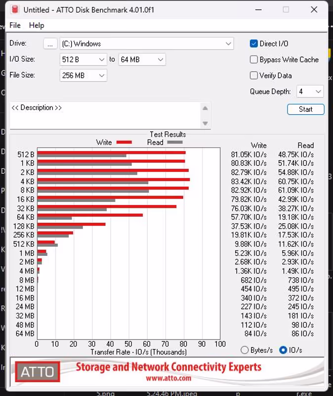The width and height of the screenshot is (333, 396).
Task: Open the Drive selection dropdown
Action: pos(147,44)
